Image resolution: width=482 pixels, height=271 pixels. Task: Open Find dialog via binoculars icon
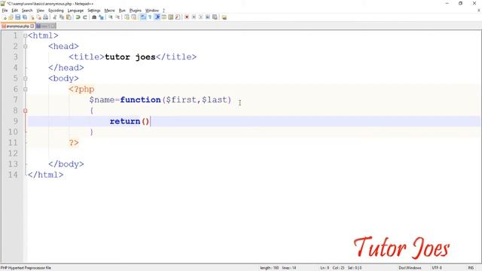point(94,17)
